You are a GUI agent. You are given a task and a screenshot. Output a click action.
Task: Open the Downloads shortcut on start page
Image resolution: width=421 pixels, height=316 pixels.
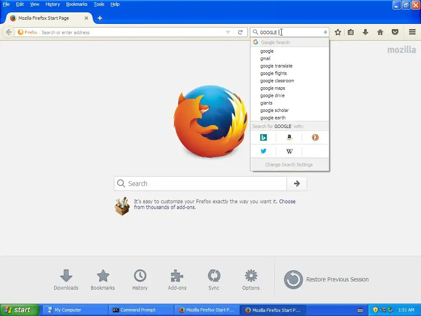(66, 280)
